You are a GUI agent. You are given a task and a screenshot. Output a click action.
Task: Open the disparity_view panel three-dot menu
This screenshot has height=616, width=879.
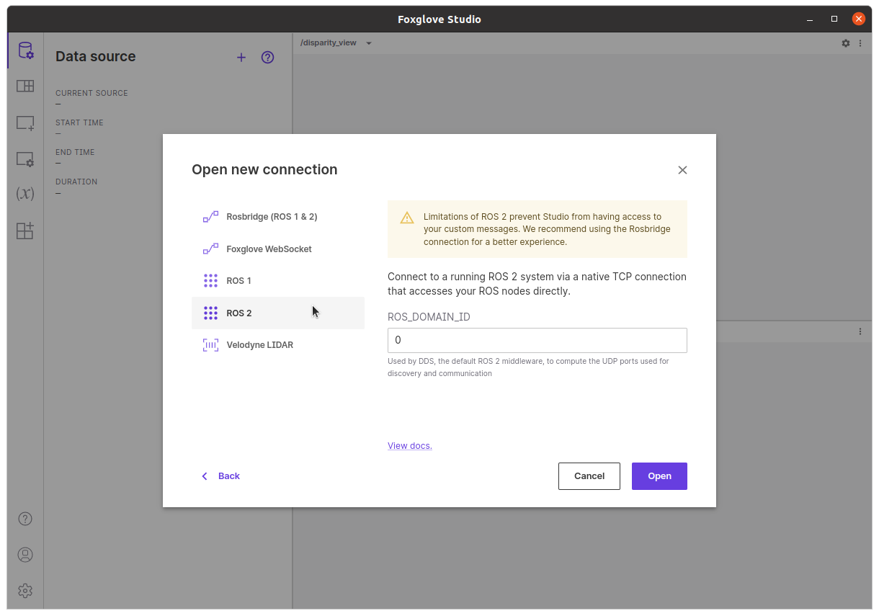(860, 43)
